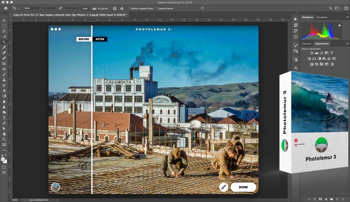Select the Type tool in toolbar
The width and height of the screenshot is (350, 202).
point(4,118)
